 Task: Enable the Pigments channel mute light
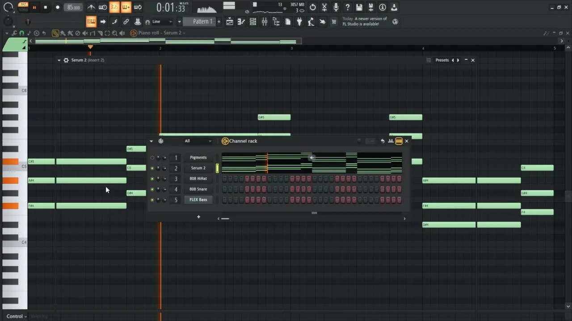[x=152, y=158]
